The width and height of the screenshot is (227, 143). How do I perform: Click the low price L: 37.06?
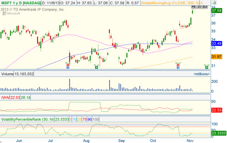coord(101,3)
